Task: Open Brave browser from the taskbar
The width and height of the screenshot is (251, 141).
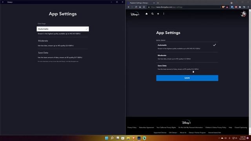Action: [134, 138]
